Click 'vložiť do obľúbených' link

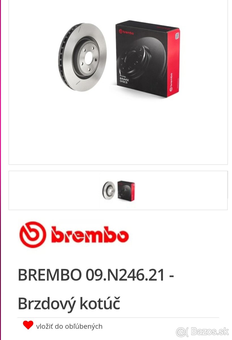[x=69, y=326]
